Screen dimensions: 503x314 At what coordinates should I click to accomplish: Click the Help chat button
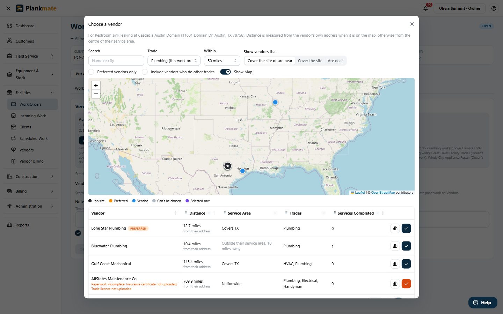click(483, 302)
